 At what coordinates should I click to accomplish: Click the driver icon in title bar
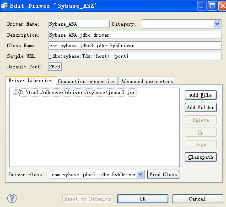click(x=4, y=6)
